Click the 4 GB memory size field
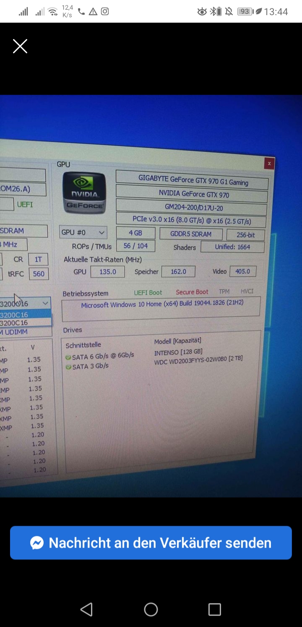The width and height of the screenshot is (302, 627). (135, 233)
